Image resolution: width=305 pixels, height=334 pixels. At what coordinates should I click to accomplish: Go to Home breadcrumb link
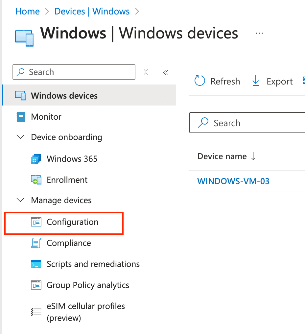(x=28, y=12)
